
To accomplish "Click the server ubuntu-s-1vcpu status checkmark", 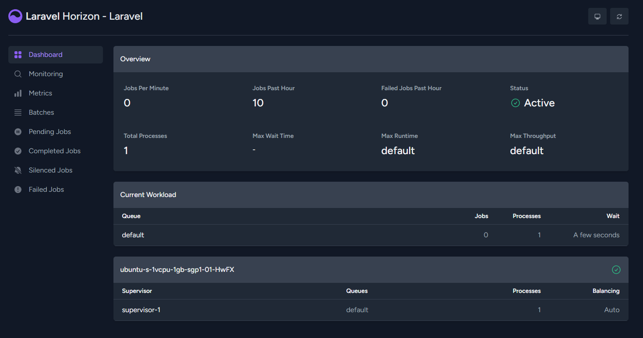I will (x=616, y=270).
